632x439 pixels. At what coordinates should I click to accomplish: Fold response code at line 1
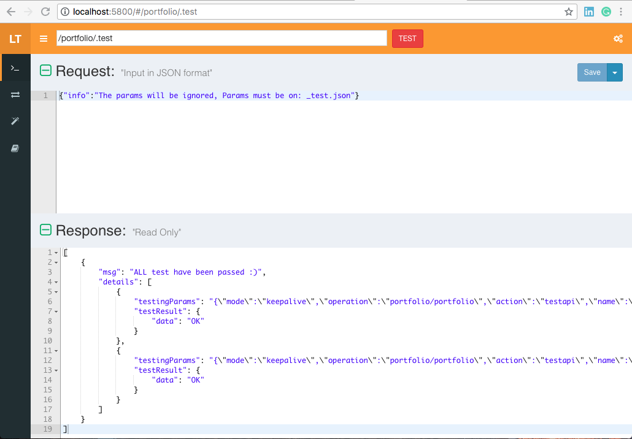[x=56, y=253]
